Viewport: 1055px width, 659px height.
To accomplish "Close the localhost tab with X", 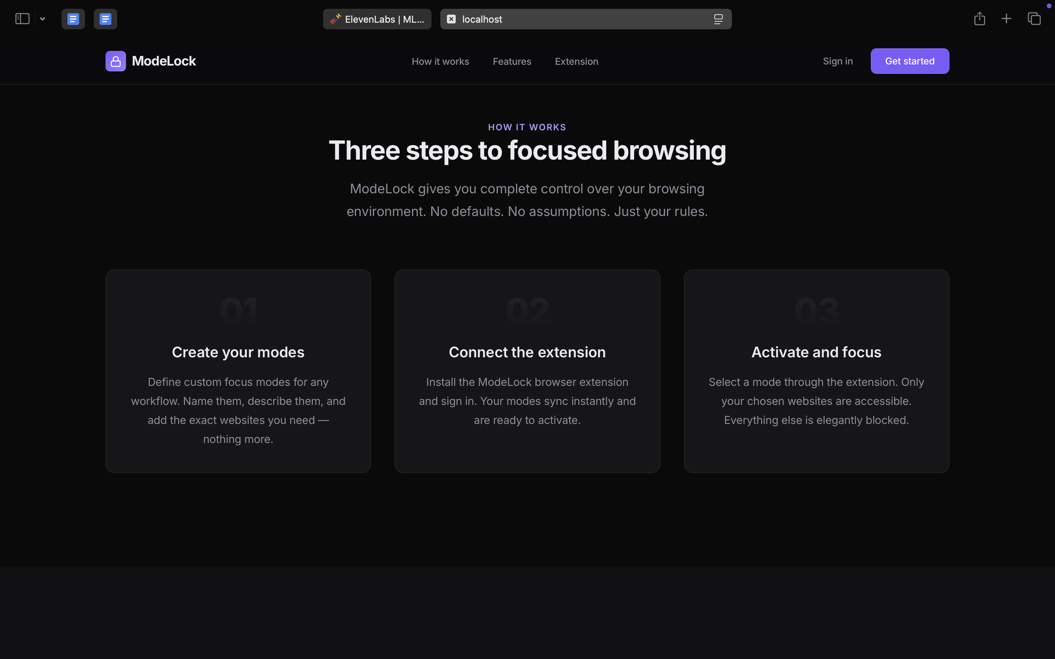I will coord(451,19).
